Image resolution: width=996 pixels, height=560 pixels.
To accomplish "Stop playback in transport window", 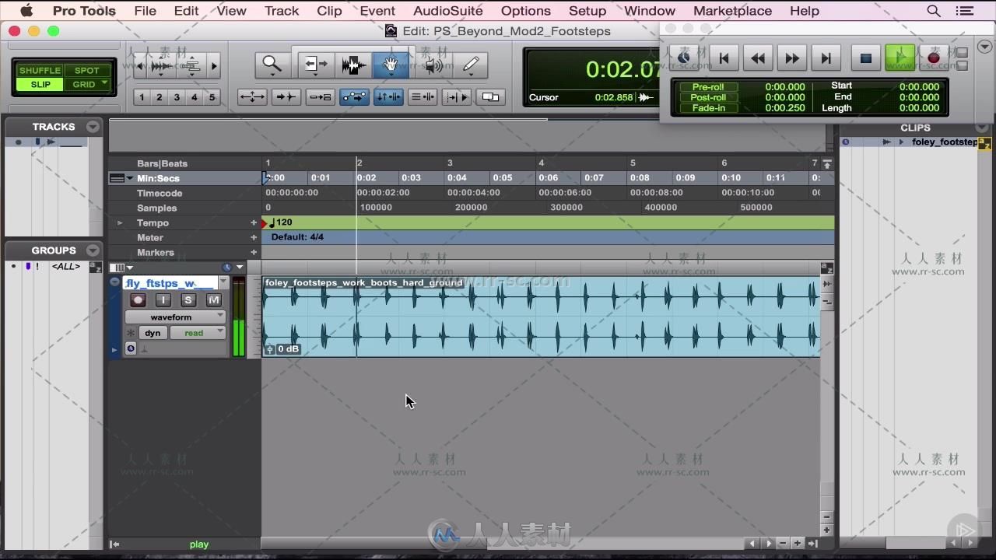I will (x=865, y=58).
